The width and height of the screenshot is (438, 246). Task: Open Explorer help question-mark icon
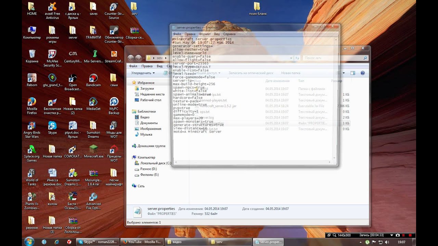[363, 73]
